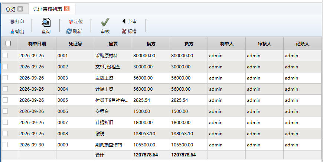Click the 制单日期 column header

[x=37, y=44]
